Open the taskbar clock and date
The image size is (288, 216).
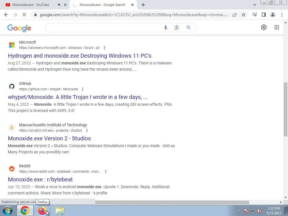click(274, 211)
